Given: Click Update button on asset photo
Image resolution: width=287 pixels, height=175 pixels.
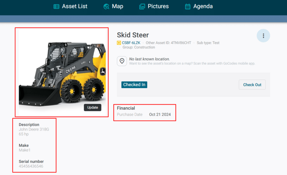Looking at the screenshot, I should pos(92,108).
